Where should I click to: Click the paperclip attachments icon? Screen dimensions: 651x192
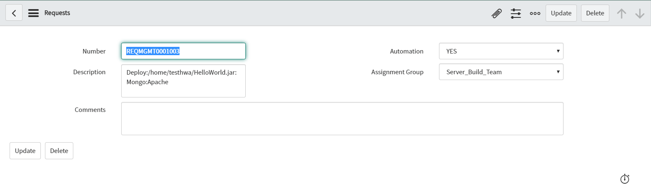pyautogui.click(x=496, y=13)
